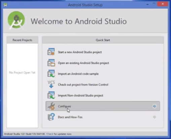Click Welcome to Android Studio heading
171x139 pixels.
pyautogui.click(x=79, y=21)
